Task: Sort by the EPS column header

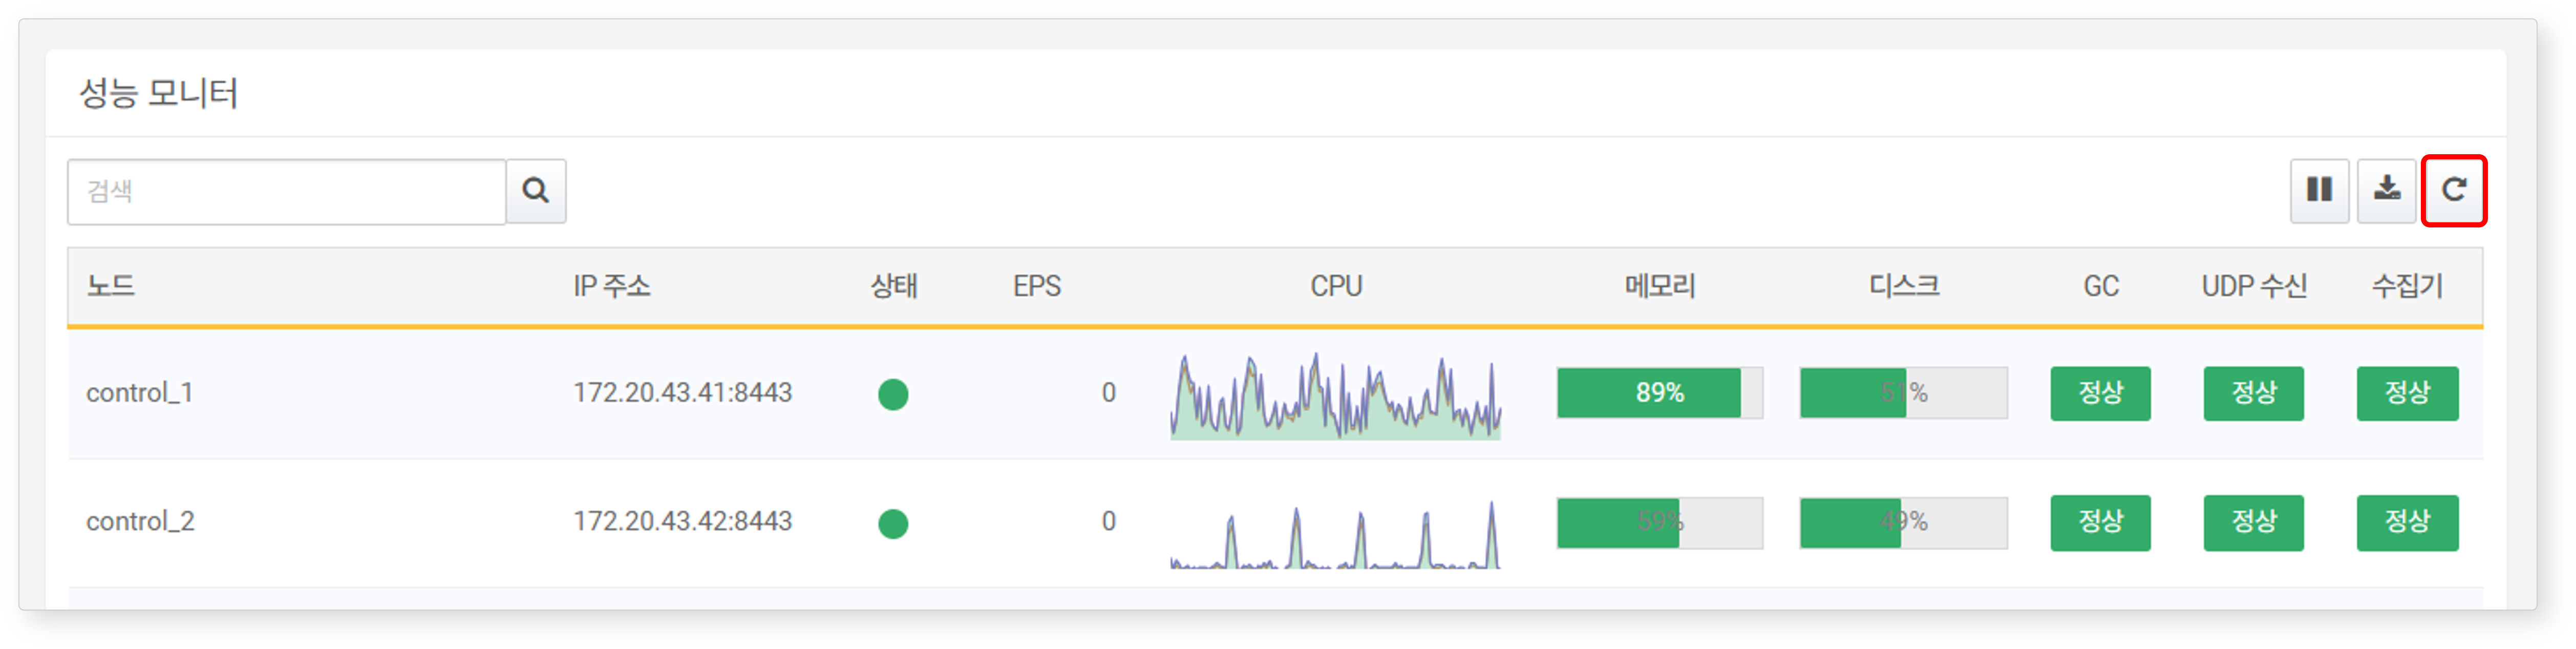Action: click(1036, 287)
